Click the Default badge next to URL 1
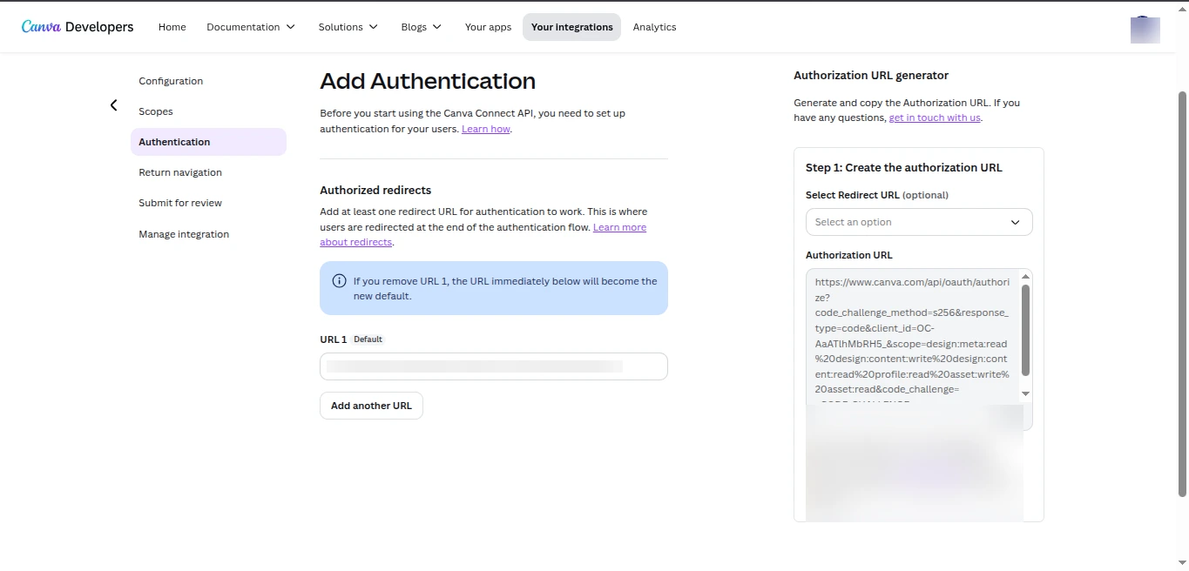 click(368, 339)
